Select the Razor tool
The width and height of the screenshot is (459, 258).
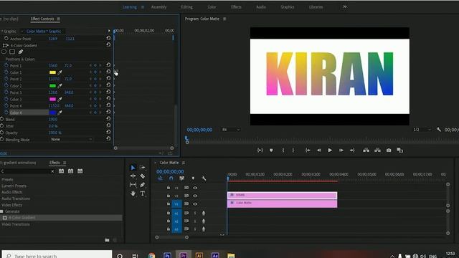pyautogui.click(x=143, y=176)
